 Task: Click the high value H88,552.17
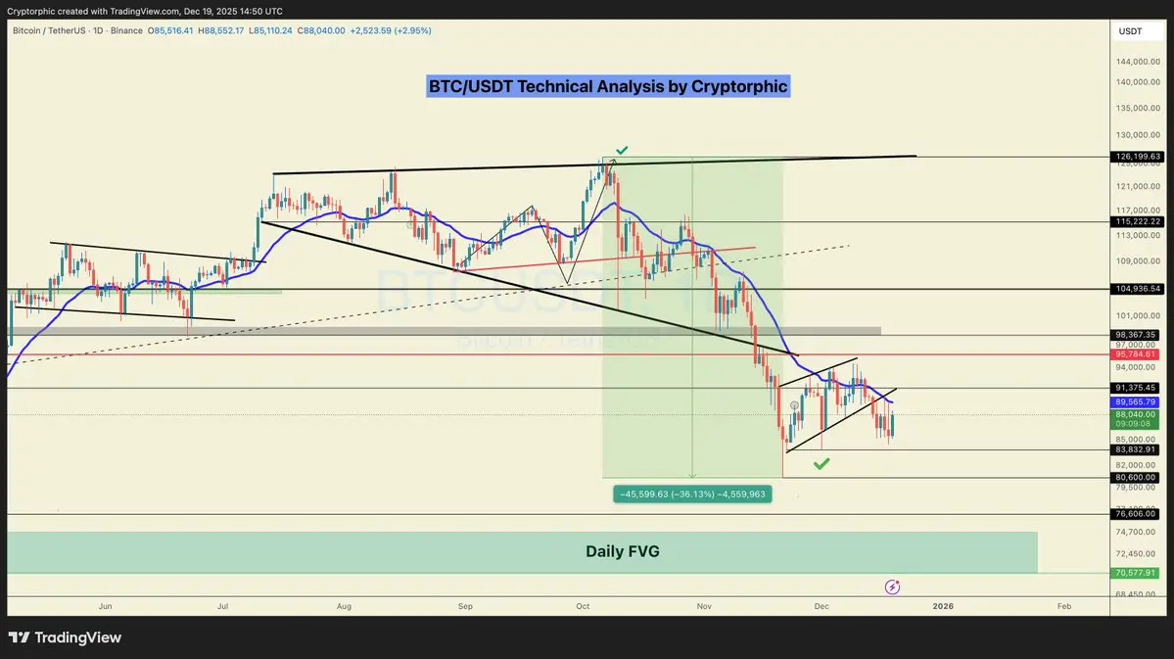(x=221, y=30)
